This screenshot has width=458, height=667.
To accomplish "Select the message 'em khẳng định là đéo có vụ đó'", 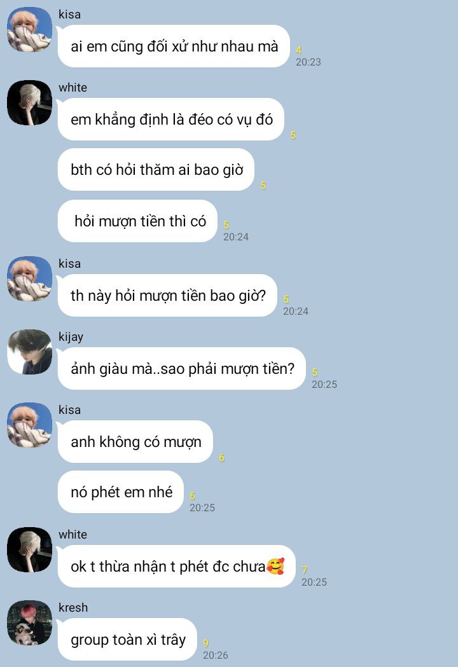I will [x=170, y=120].
